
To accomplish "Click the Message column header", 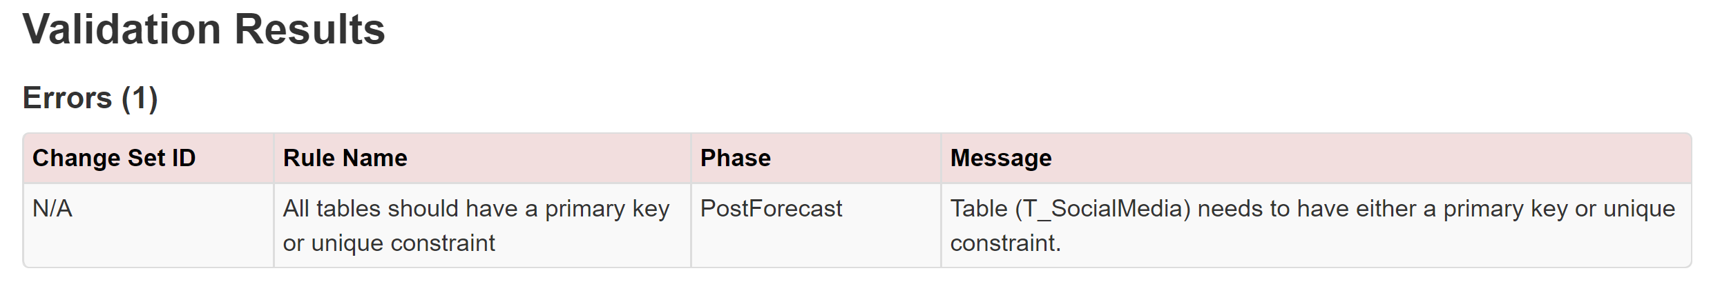I will coord(1001,158).
